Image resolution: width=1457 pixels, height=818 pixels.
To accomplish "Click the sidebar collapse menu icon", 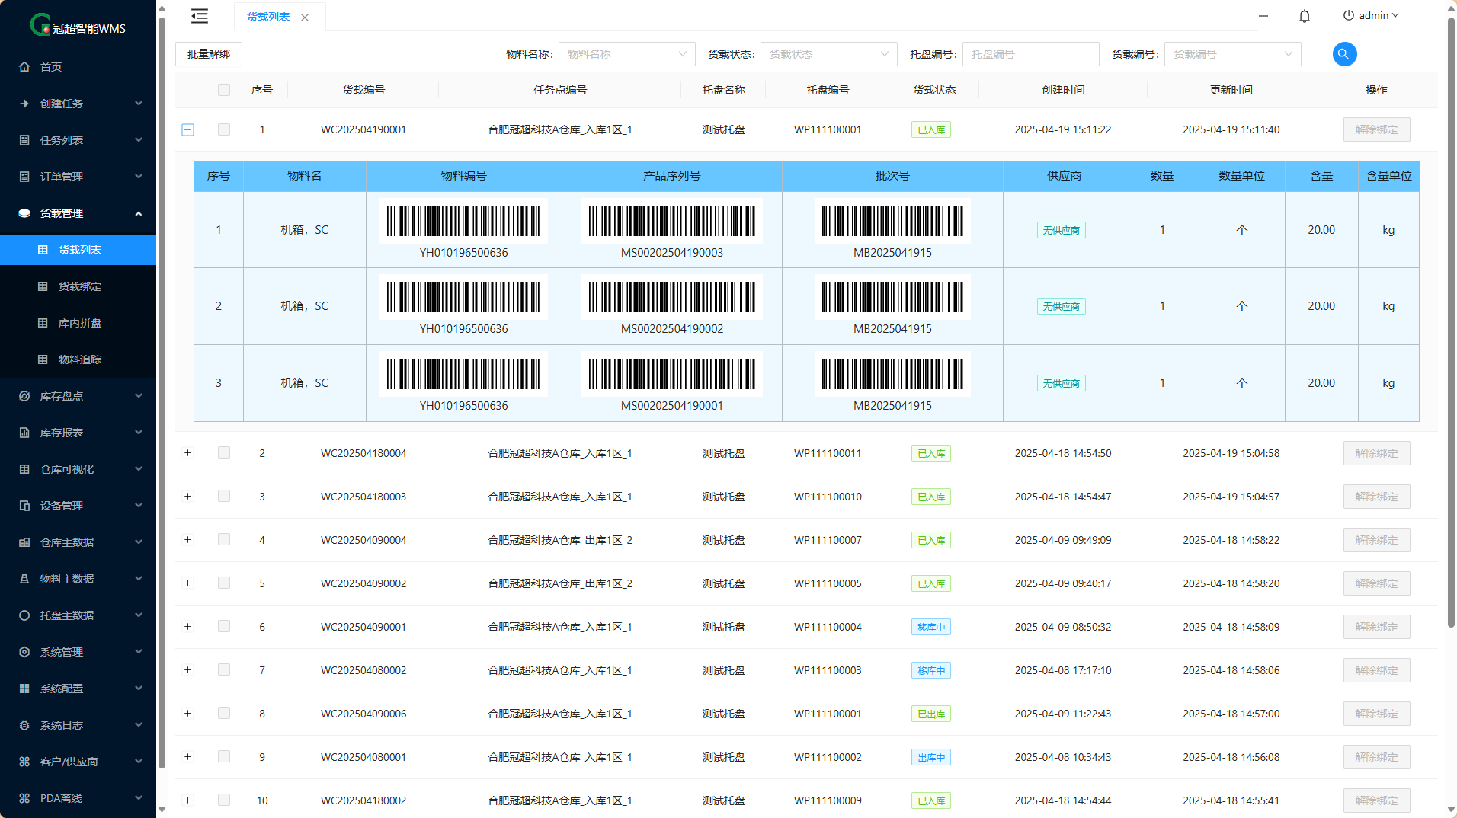I will click(200, 16).
